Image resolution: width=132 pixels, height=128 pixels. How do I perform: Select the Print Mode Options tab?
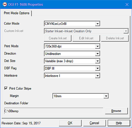pyautogui.click(x=17, y=13)
